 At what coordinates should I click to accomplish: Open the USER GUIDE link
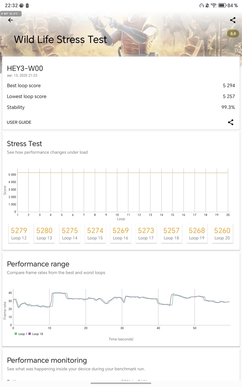tap(19, 122)
